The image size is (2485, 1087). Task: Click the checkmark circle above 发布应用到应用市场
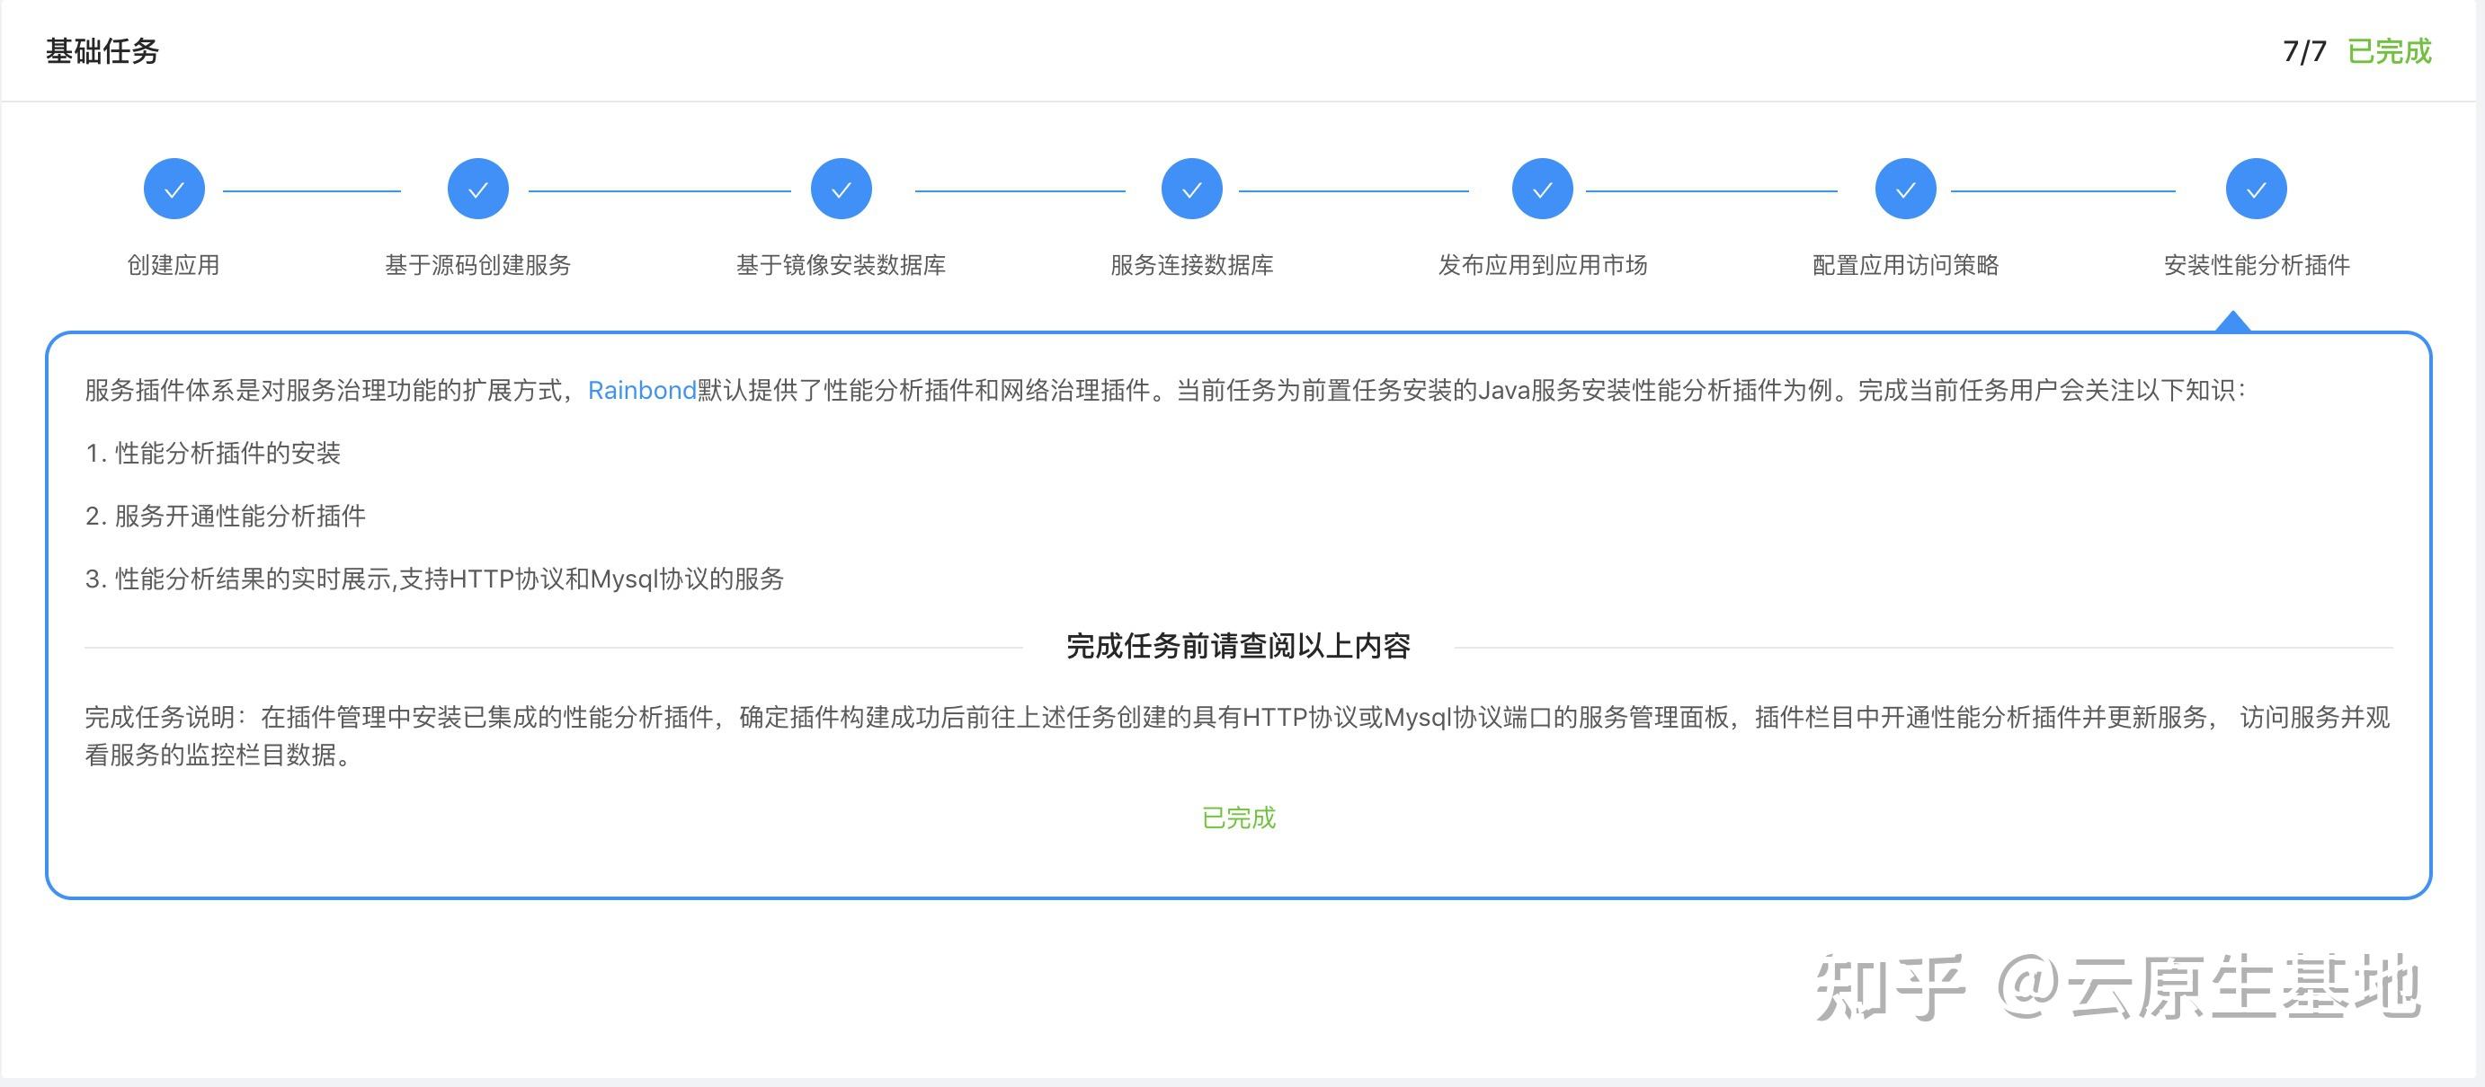coord(1543,190)
